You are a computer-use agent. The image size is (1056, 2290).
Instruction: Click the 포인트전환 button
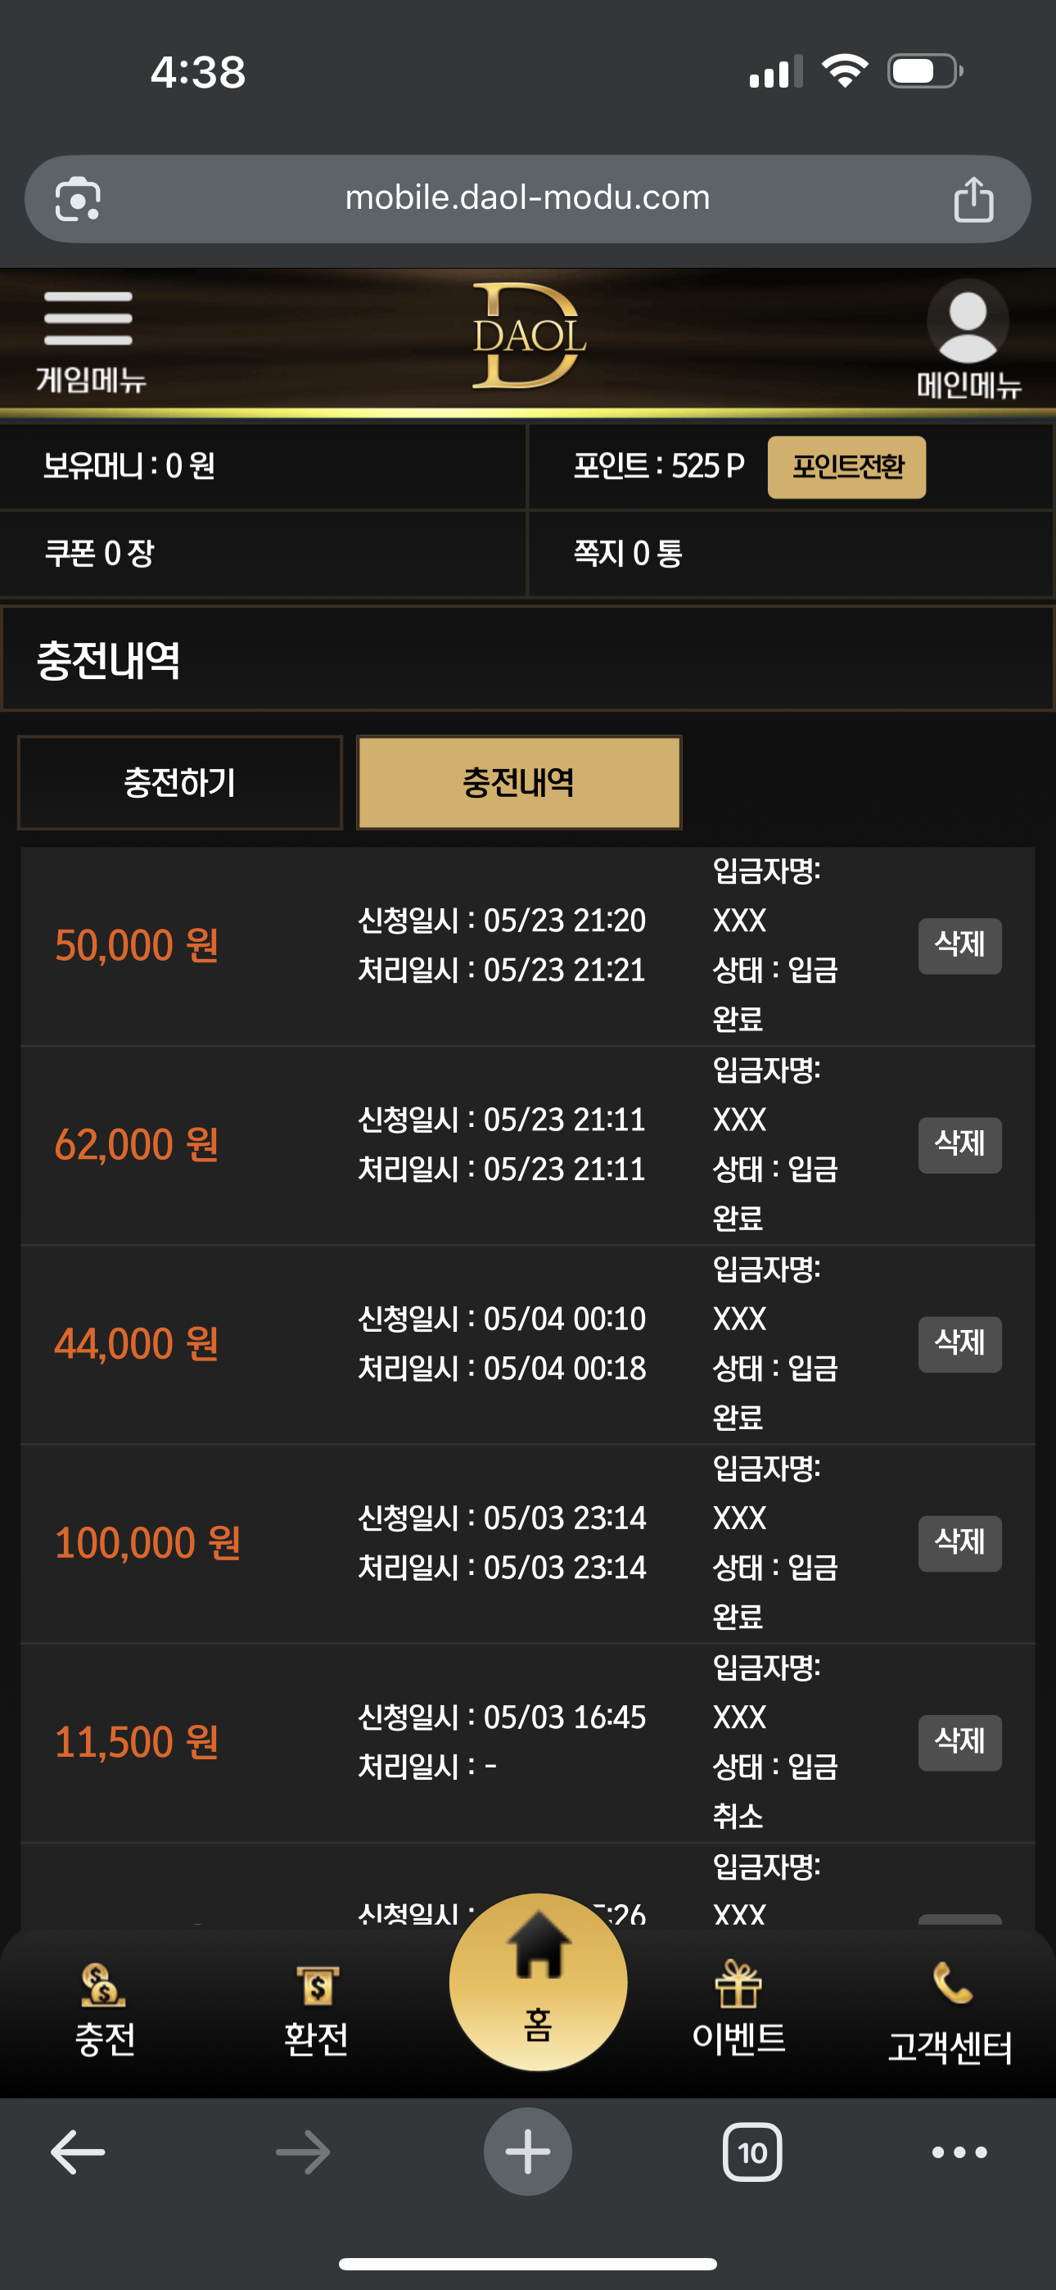coord(846,467)
